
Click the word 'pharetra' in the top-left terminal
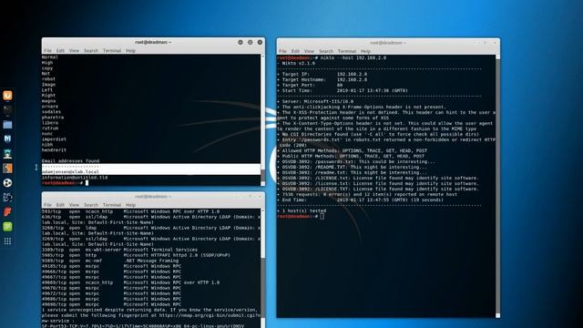coord(53,118)
